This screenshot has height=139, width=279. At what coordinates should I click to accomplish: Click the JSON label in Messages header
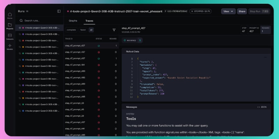pyautogui.click(x=264, y=107)
